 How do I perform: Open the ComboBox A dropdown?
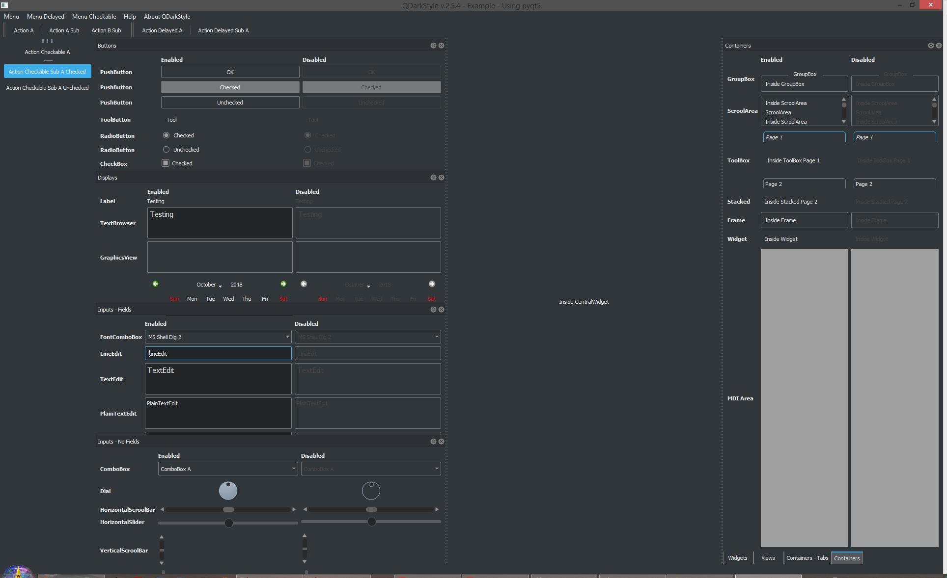227,469
